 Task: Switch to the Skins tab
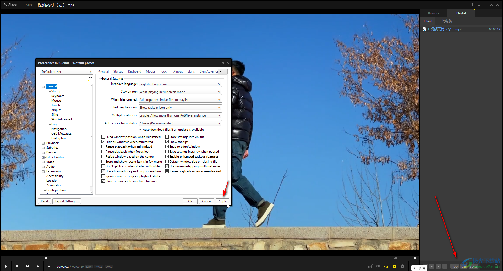click(x=191, y=71)
